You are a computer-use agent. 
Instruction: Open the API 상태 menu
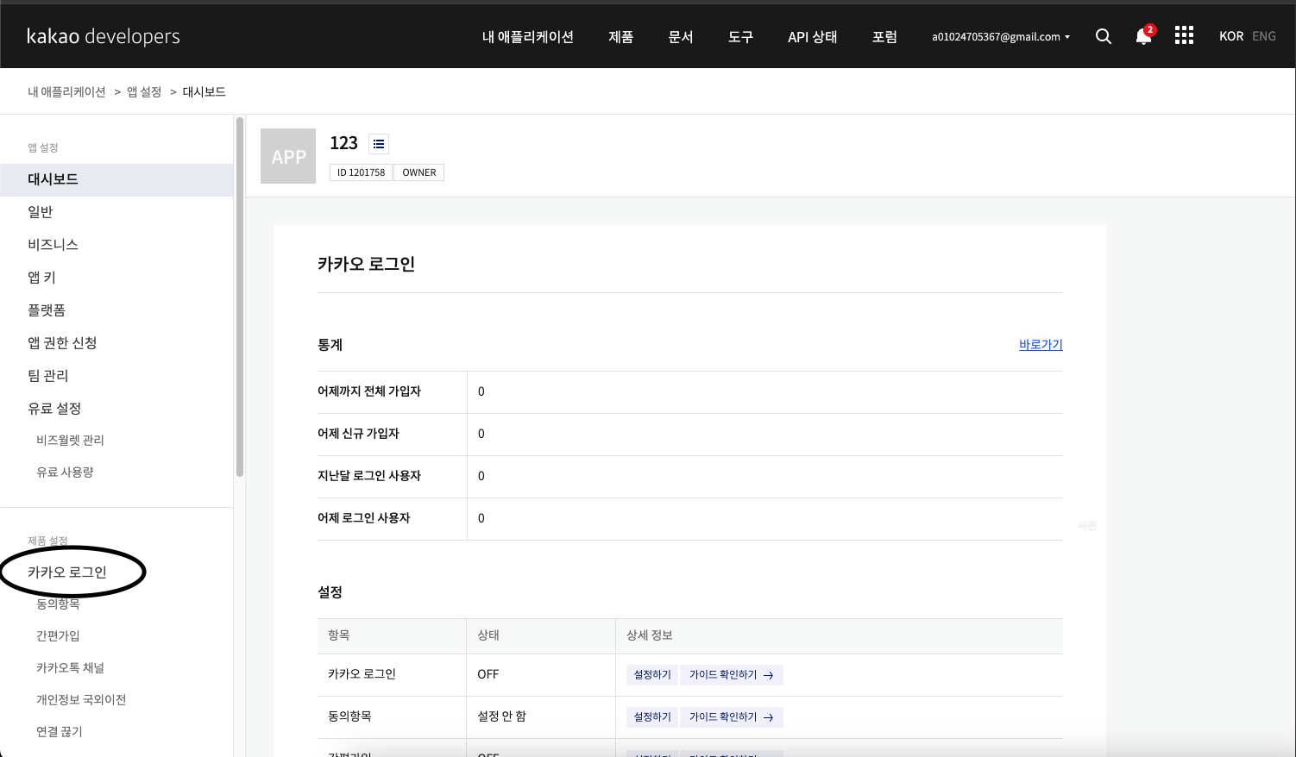click(x=812, y=37)
